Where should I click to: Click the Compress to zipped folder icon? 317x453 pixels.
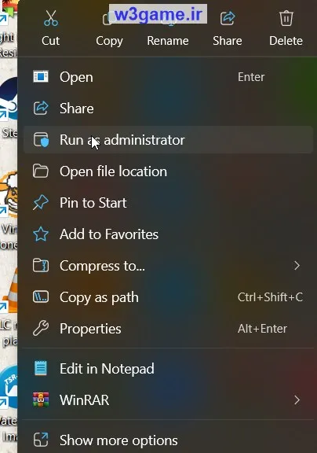tap(41, 266)
